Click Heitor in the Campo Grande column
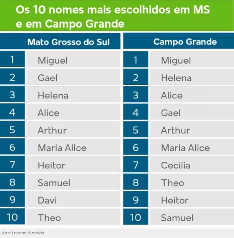This screenshot has width=234, height=238. pos(175,200)
